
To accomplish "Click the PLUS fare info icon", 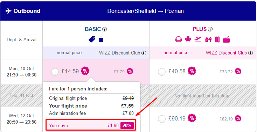I will 210,29.
